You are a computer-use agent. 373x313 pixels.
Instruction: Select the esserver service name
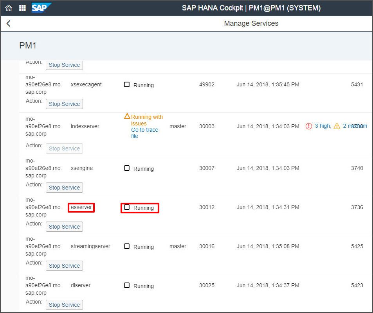click(81, 207)
